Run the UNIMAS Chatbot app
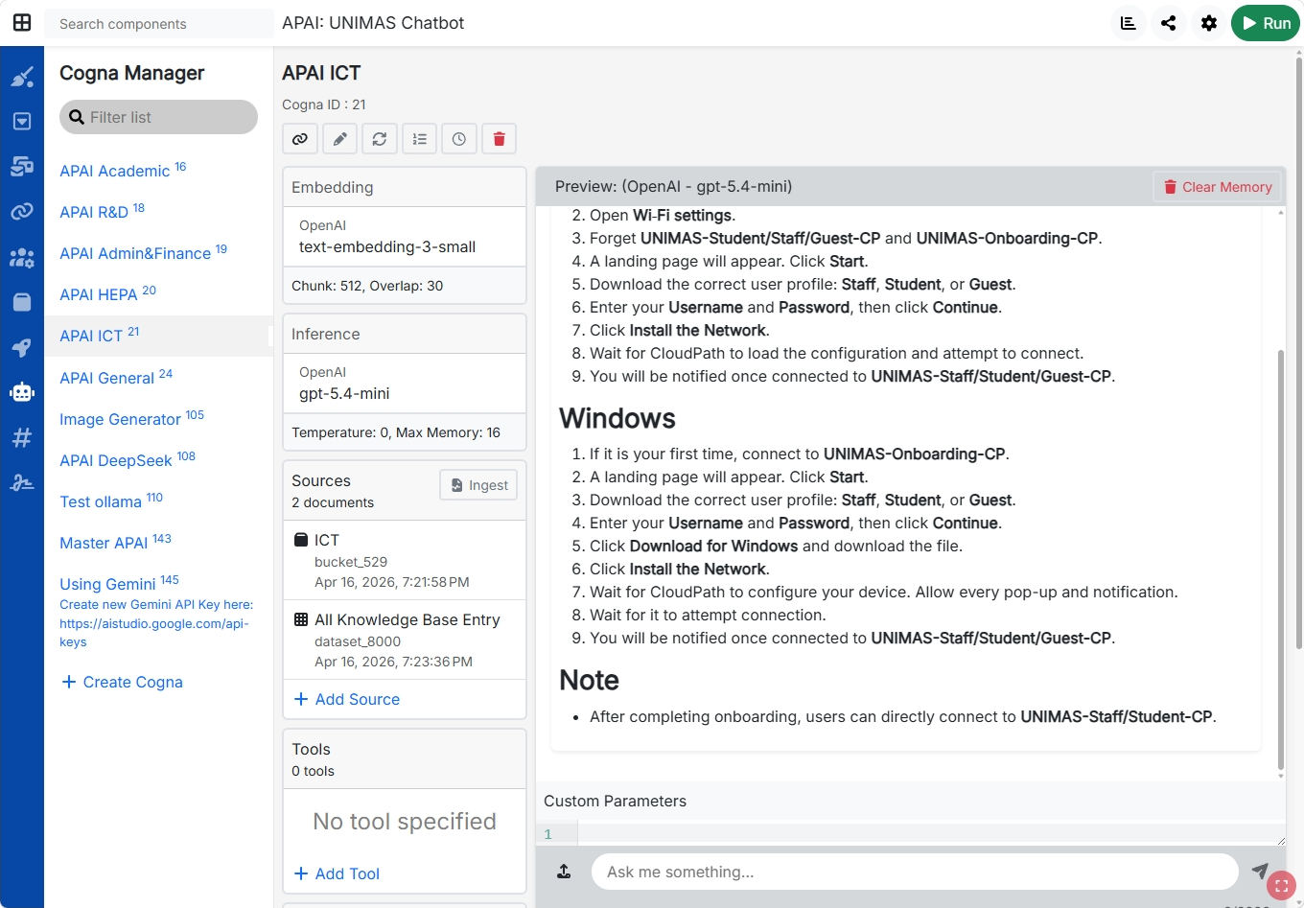The width and height of the screenshot is (1304, 908). tap(1266, 23)
